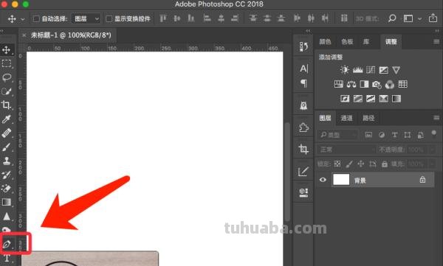Open the 填充 fill slider arrow

pos(433,164)
